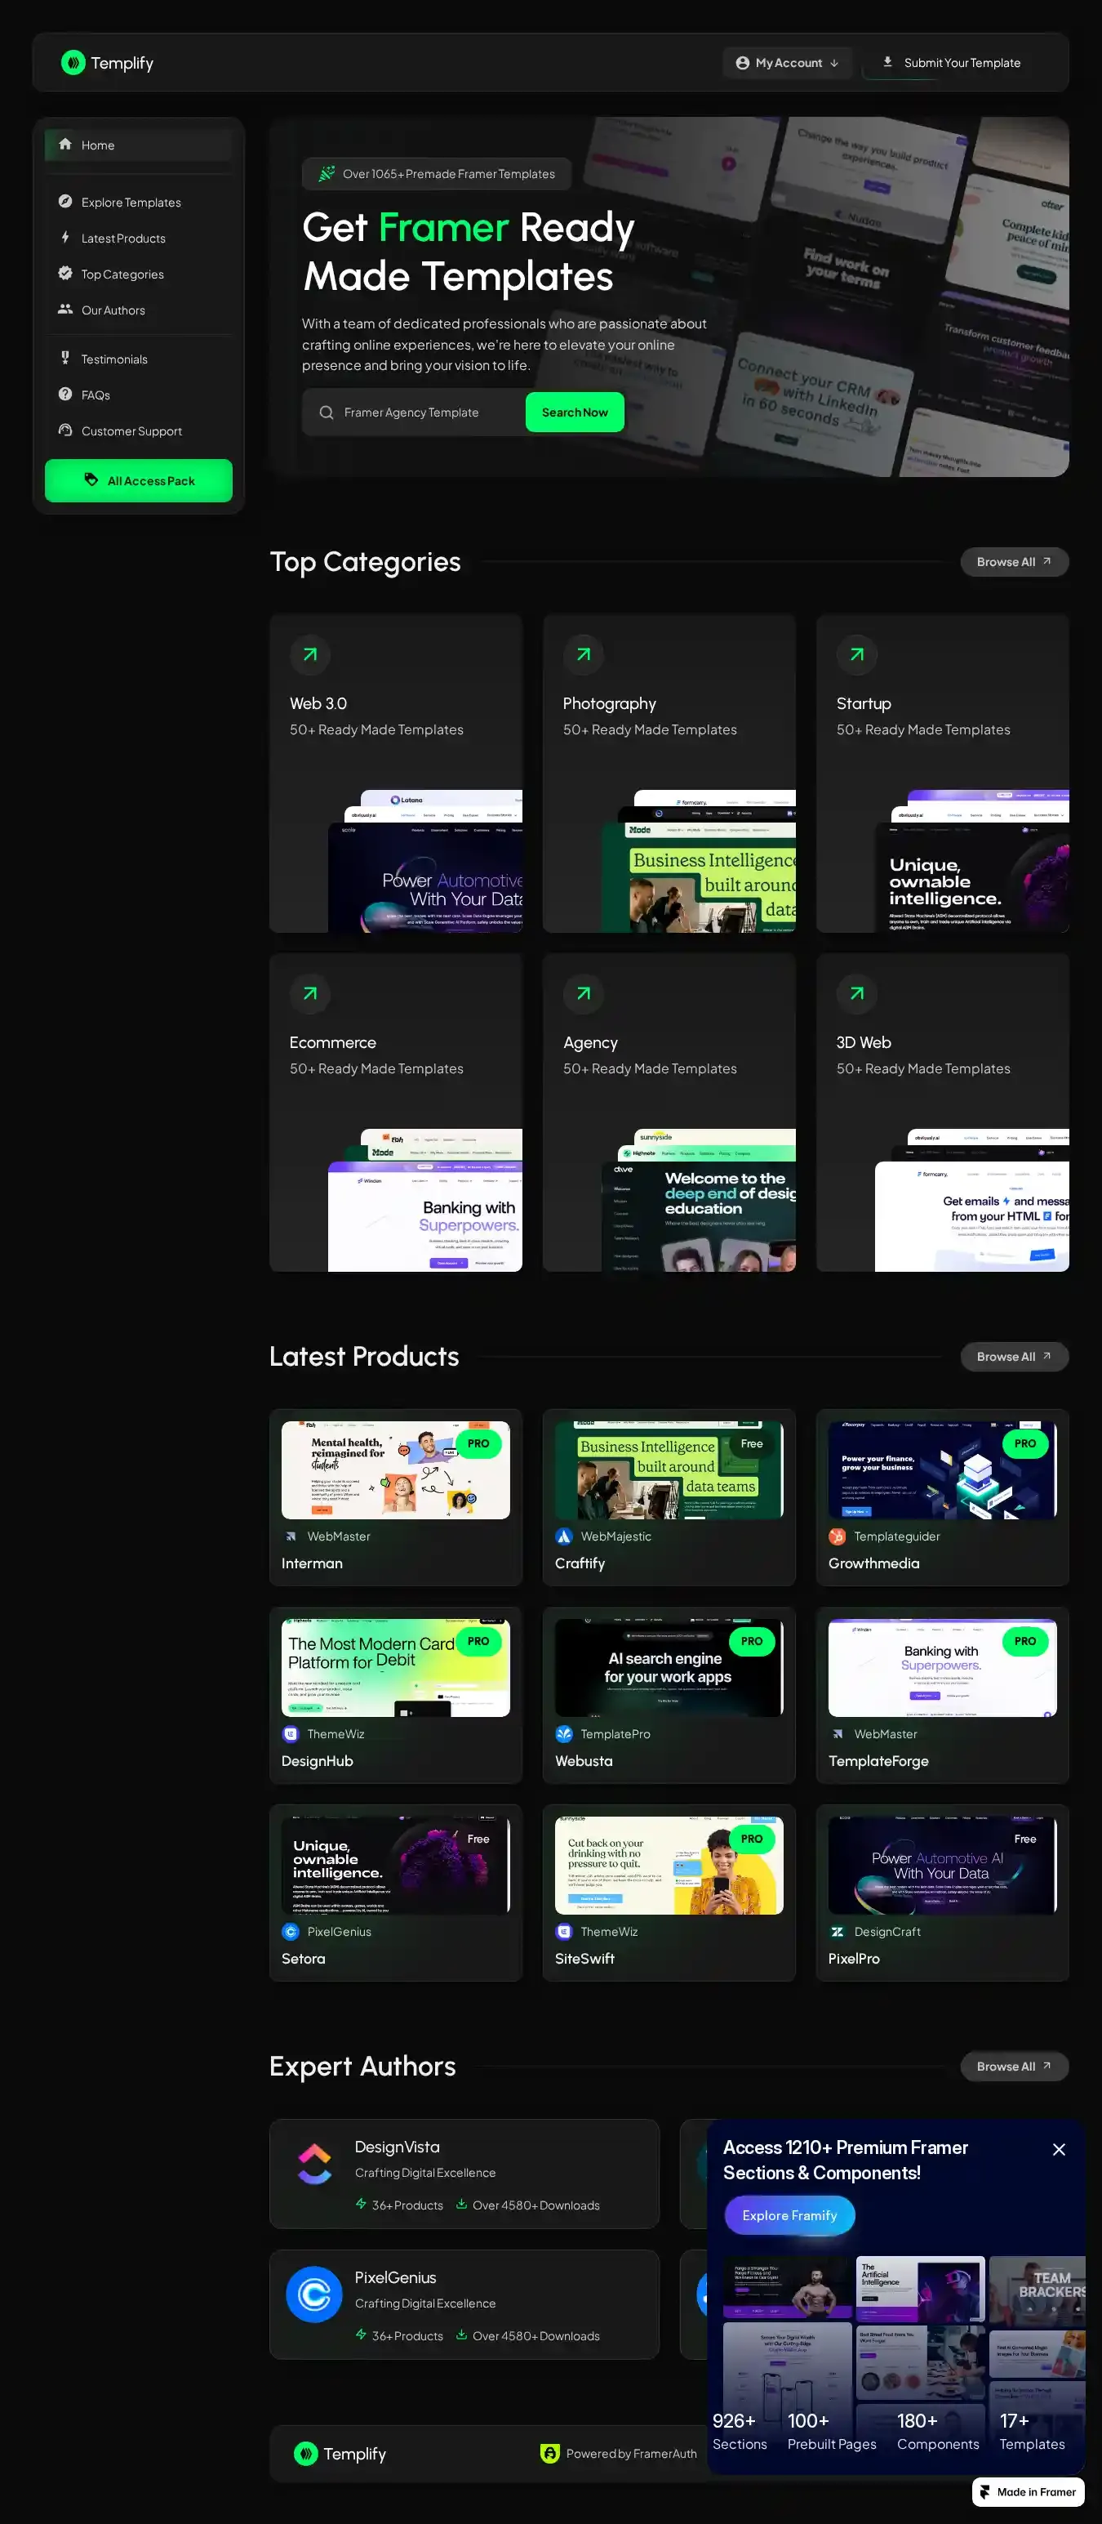Click the PRO badge on Growthmedia

(1024, 1443)
